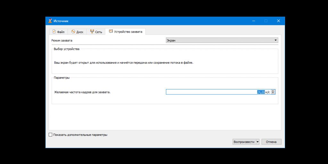328x164 pixels.
Task: Click the disc icon on the Диск tab
Action: [73, 32]
